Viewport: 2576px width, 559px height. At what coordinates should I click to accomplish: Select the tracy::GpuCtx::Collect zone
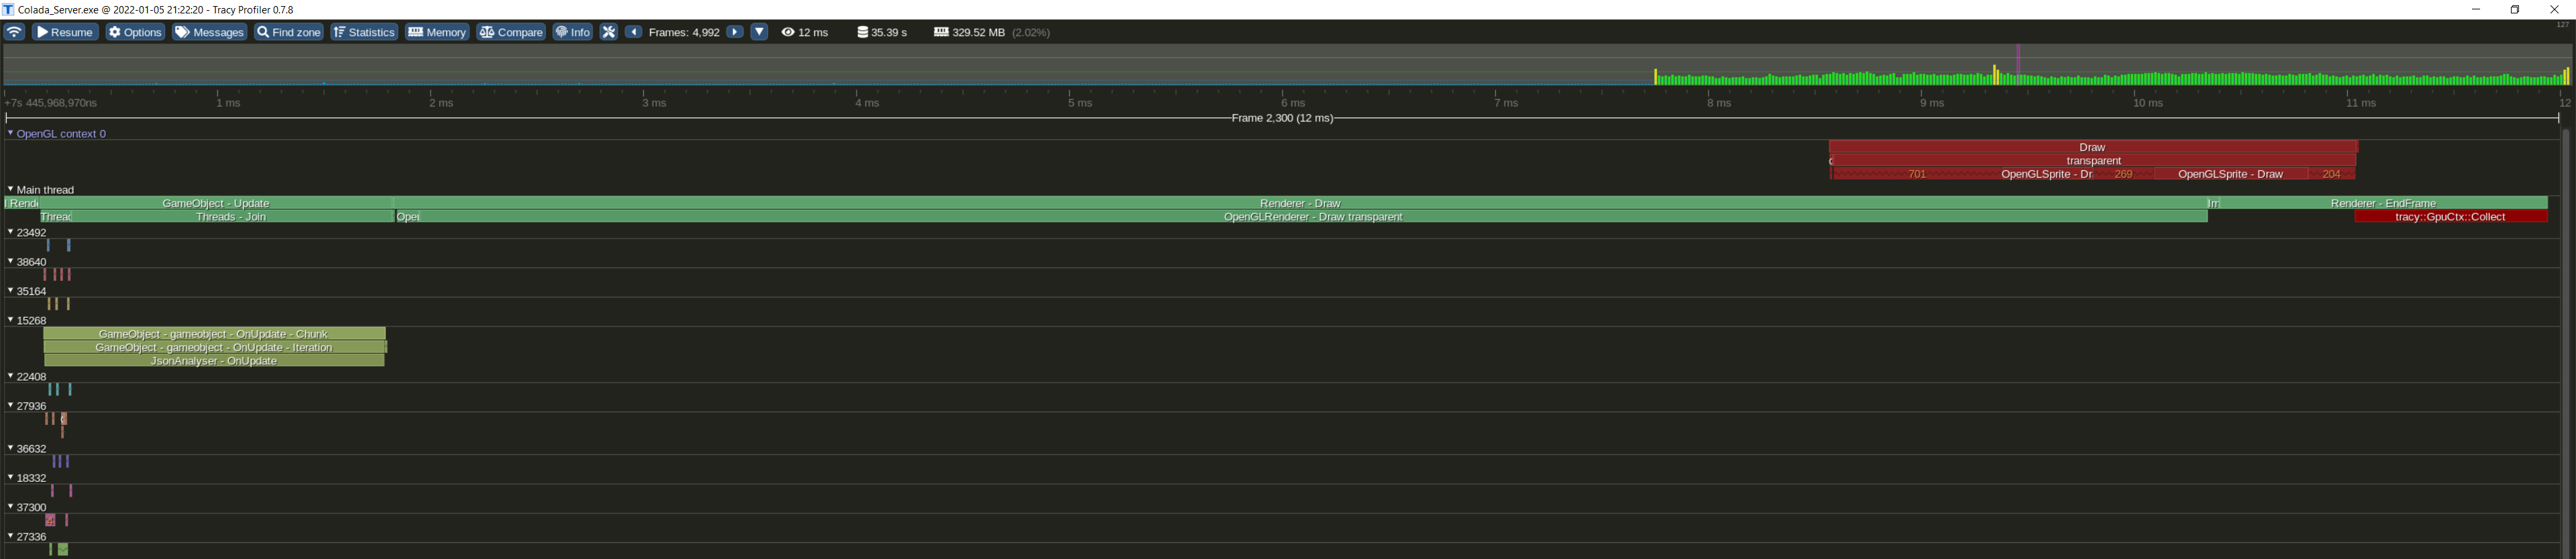[x=2449, y=217]
